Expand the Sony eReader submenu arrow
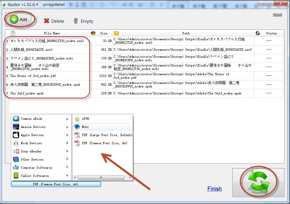This screenshot has width=290, height=204. [x=67, y=151]
